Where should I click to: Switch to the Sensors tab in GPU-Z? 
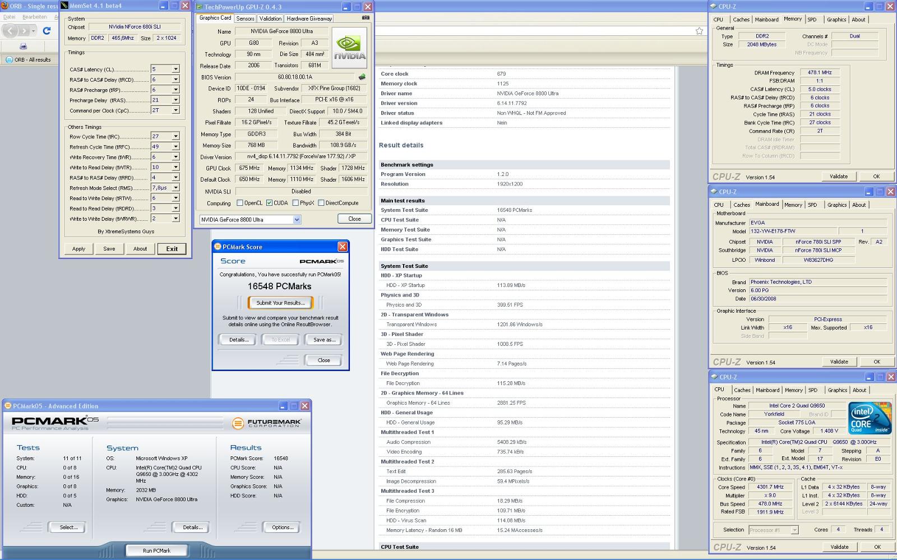(245, 18)
